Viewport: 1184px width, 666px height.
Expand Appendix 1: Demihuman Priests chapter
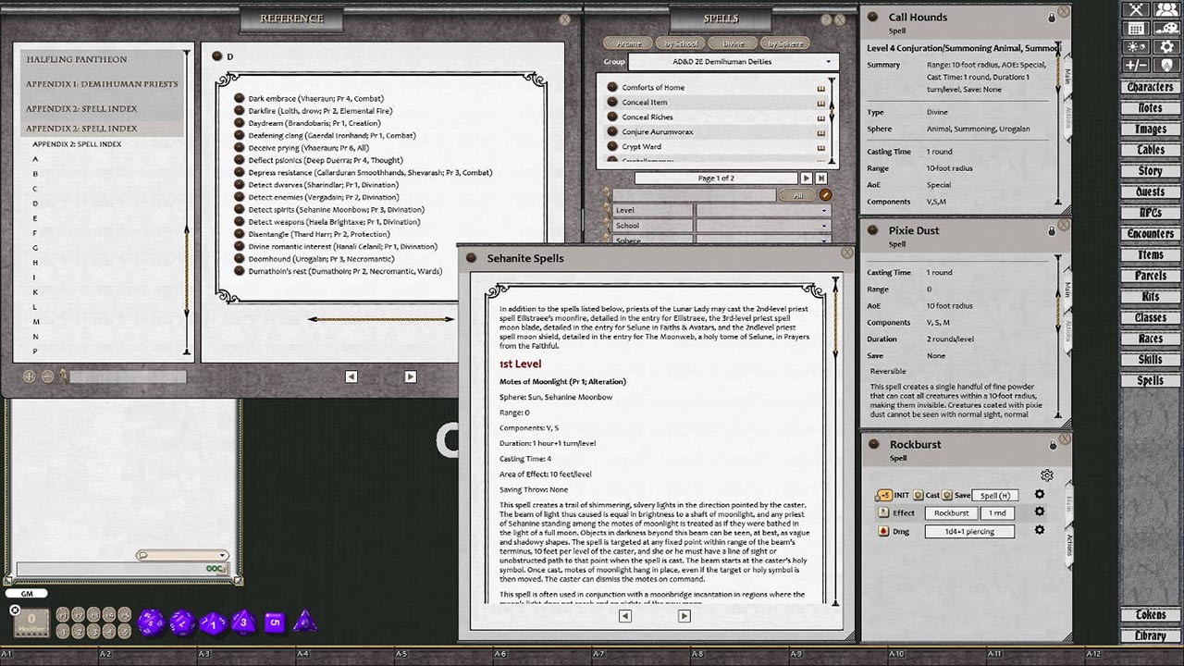point(102,84)
